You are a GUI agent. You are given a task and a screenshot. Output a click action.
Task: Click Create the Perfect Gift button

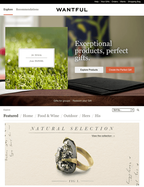coord(120,70)
